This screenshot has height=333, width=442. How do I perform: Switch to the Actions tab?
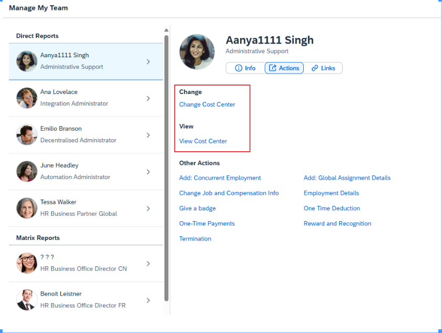[x=284, y=68]
